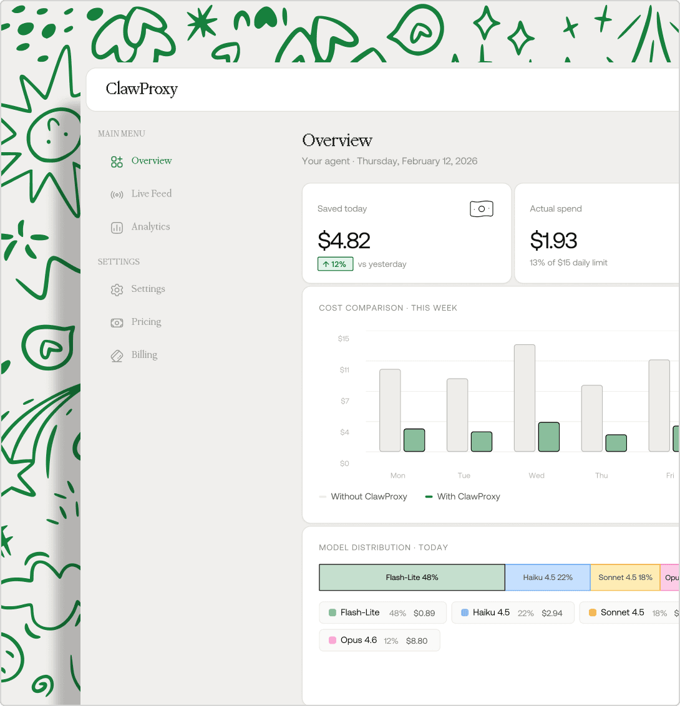
Task: Open the Billing menu label
Action: tap(144, 355)
